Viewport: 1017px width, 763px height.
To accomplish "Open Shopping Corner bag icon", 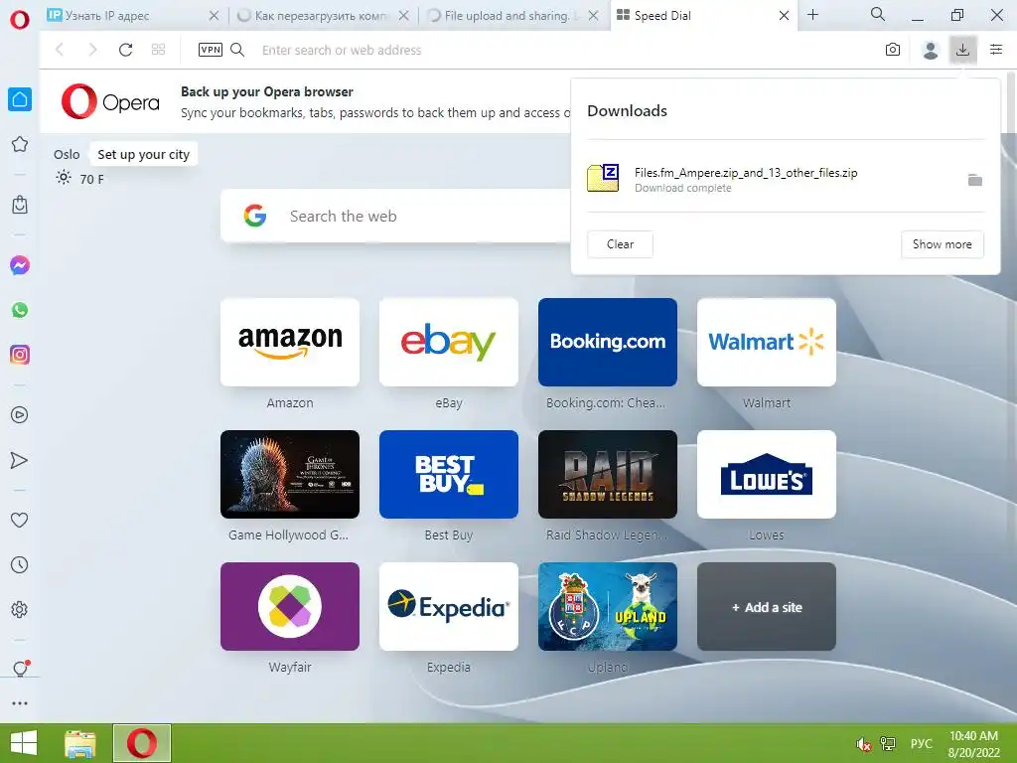I will click(20, 205).
